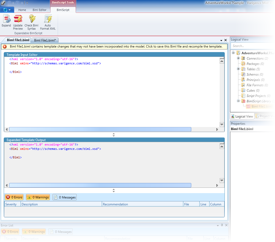275x242 pixels.
Task: Open the application menu orb button
Action: coord(7,10)
